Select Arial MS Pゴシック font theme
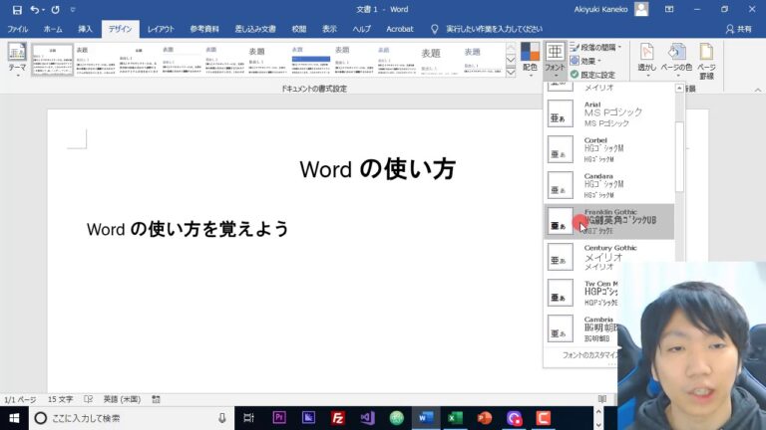Image resolution: width=766 pixels, height=430 pixels. click(x=609, y=113)
